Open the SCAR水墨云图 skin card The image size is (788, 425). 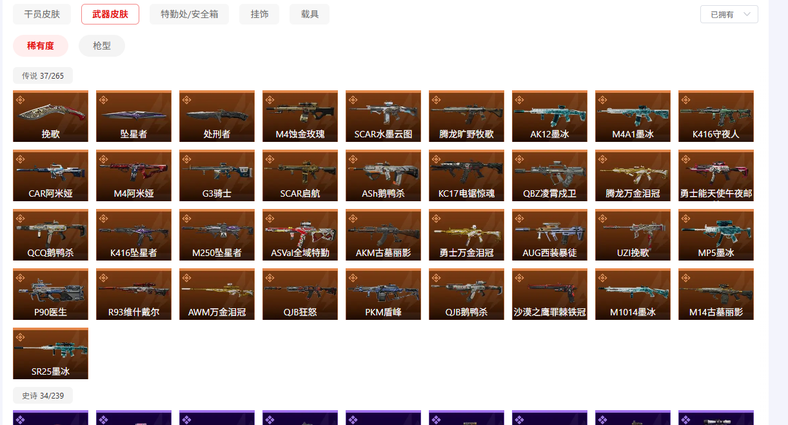pyautogui.click(x=383, y=116)
